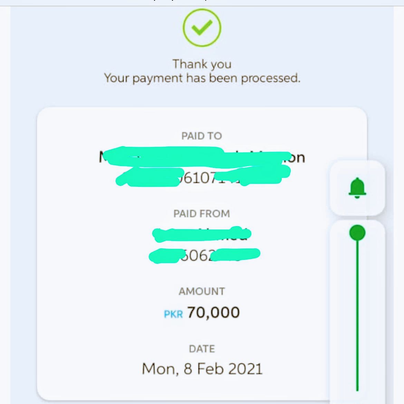Select the date Mon, 8 Feb 2021
The height and width of the screenshot is (404, 404).
click(202, 369)
